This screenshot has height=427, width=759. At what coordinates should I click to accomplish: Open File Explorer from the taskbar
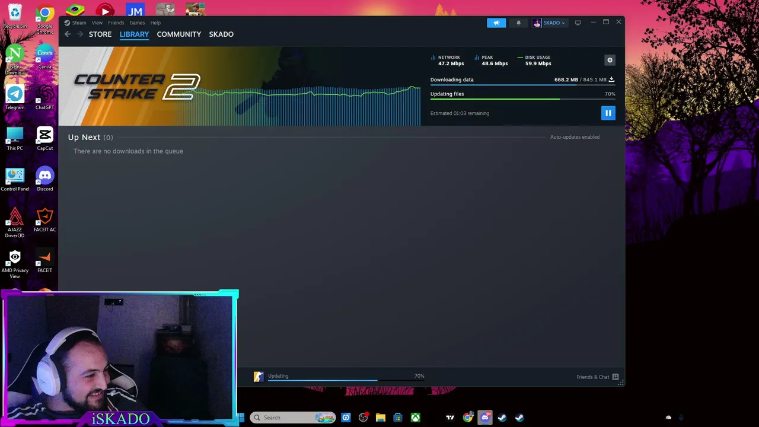coord(381,418)
